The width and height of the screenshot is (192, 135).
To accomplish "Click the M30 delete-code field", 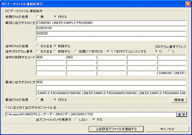I will [x=51, y=57].
